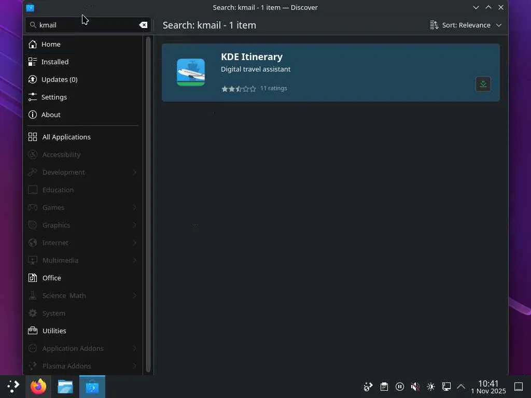
Task: Click the Utilities toolbox icon
Action: click(x=33, y=331)
